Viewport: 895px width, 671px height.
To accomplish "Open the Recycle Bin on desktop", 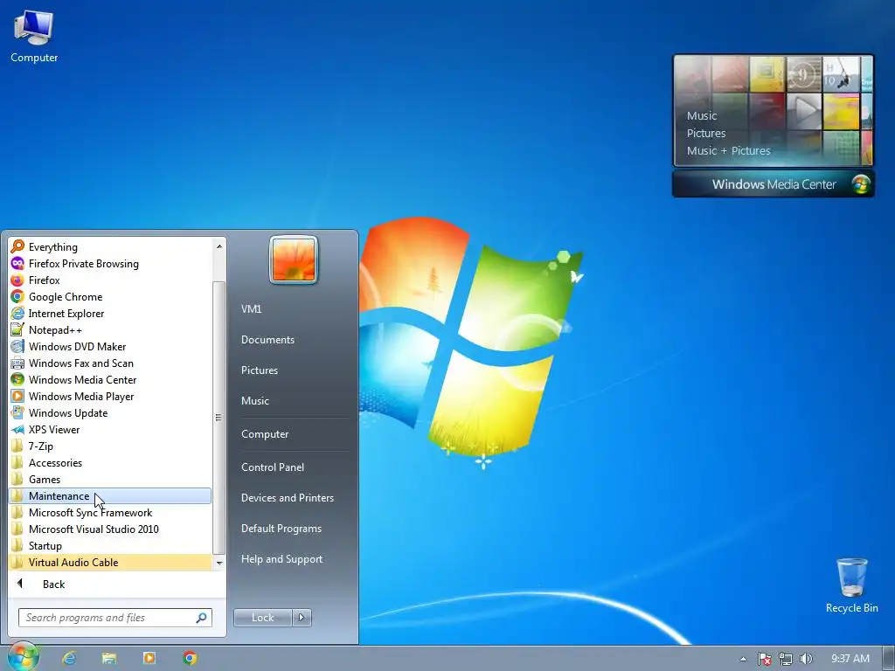I will pos(851,585).
